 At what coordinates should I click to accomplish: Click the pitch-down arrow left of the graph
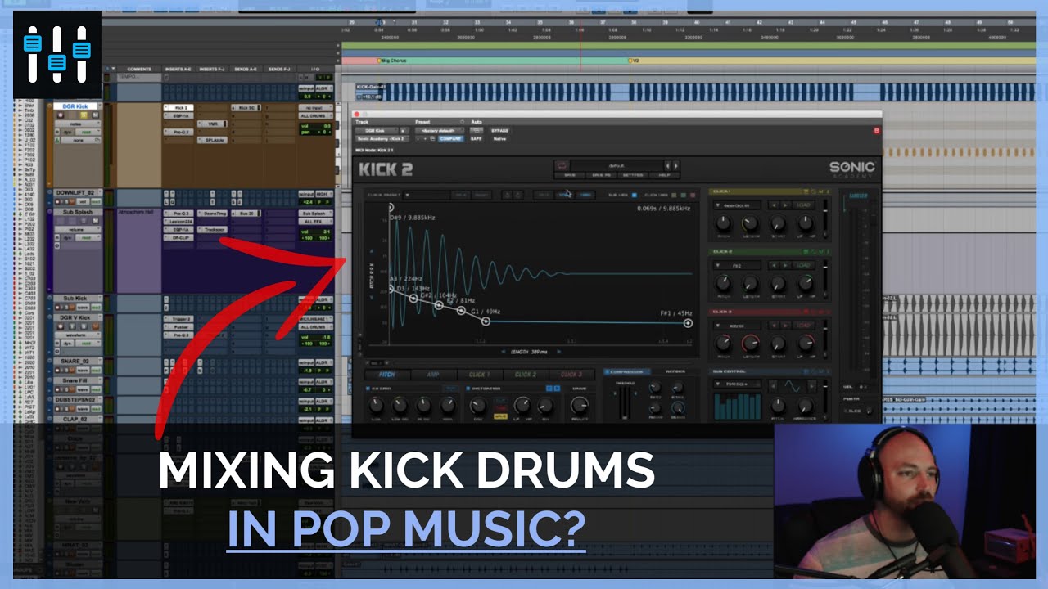click(373, 298)
